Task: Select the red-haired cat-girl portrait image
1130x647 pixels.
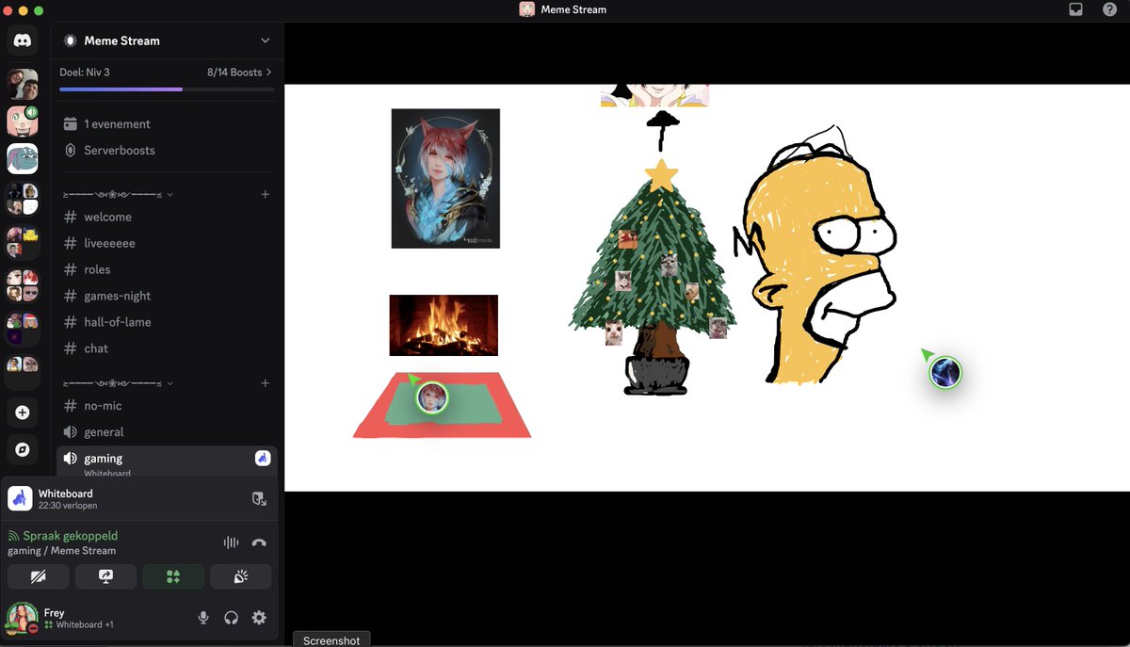Action: pos(445,179)
